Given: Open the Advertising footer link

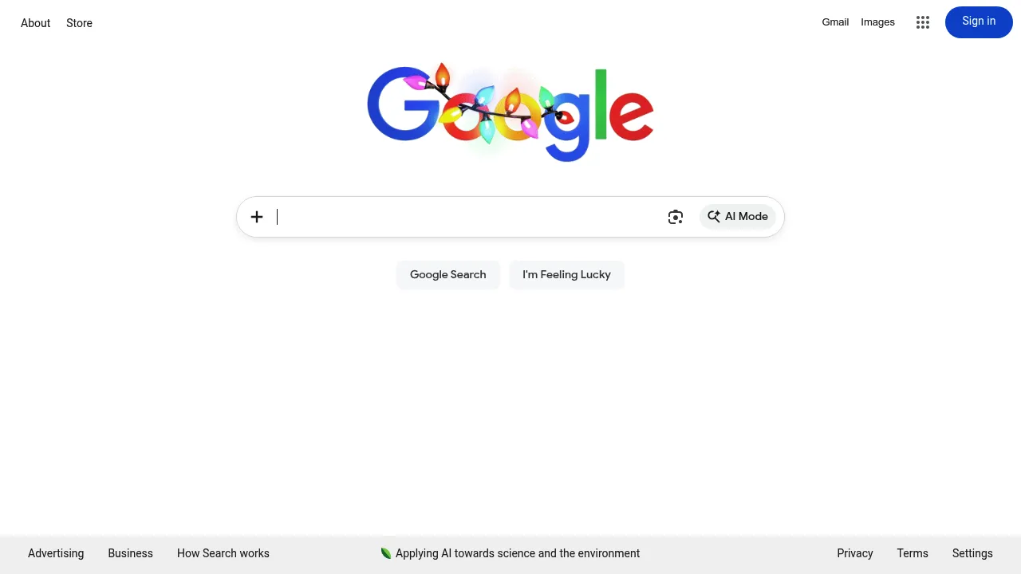Looking at the screenshot, I should (56, 553).
